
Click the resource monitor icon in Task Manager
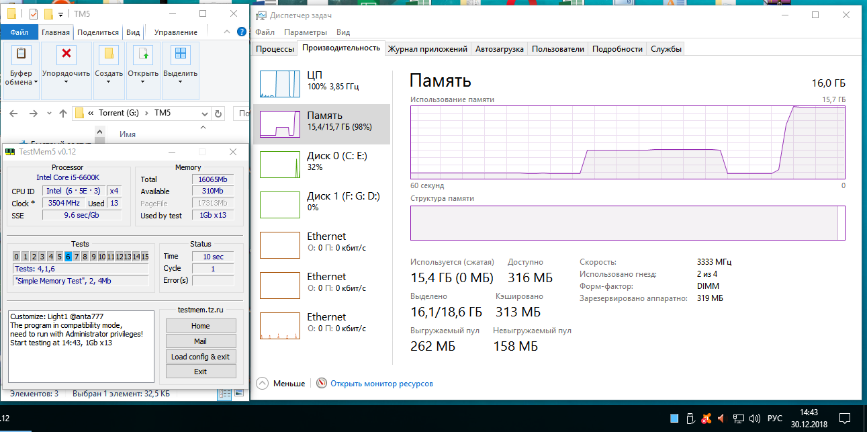pyautogui.click(x=322, y=384)
